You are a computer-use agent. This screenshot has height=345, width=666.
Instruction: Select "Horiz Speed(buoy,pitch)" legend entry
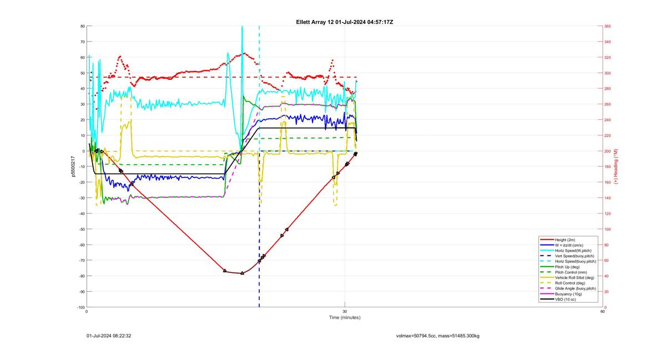[x=576, y=261]
